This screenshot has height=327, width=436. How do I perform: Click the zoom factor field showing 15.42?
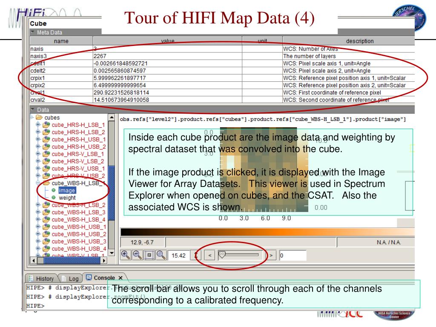coord(178,255)
